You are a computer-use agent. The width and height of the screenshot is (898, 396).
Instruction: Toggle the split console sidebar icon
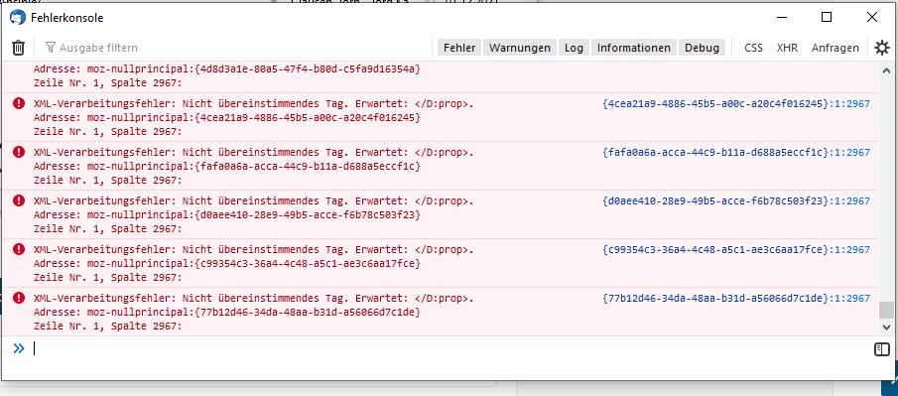pyautogui.click(x=882, y=349)
